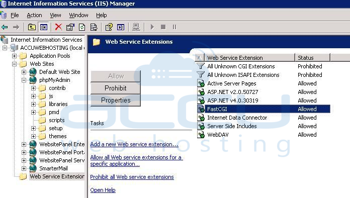Select the Active Server Pages row
This screenshot has height=198, width=350.
264,83
